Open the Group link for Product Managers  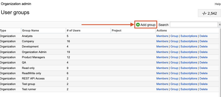click(174, 57)
